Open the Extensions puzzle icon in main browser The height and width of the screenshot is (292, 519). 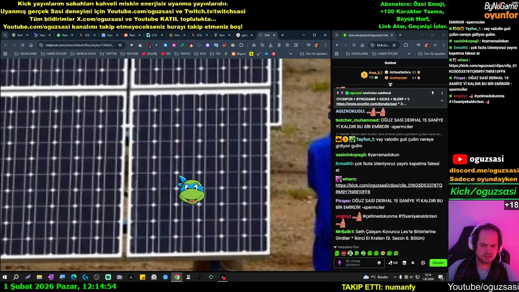[242, 45]
